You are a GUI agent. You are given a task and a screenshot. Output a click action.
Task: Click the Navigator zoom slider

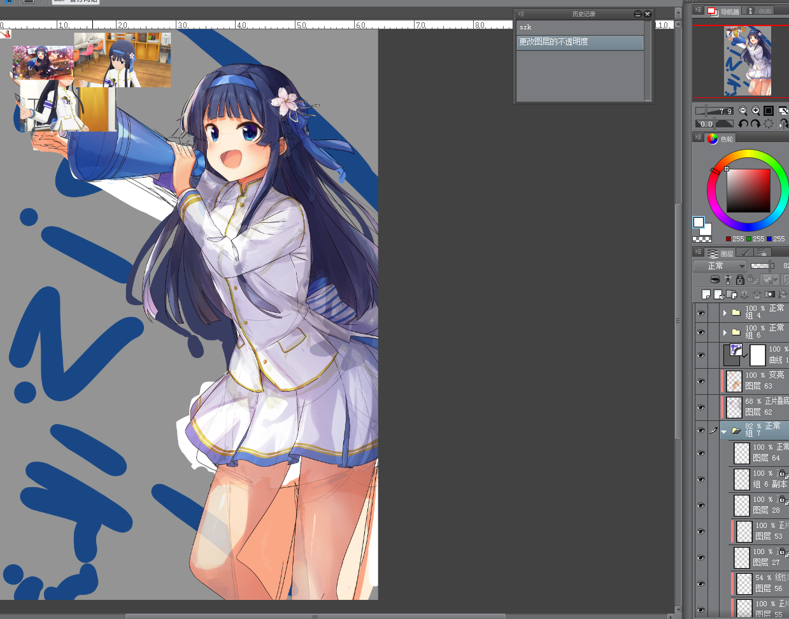click(x=714, y=111)
